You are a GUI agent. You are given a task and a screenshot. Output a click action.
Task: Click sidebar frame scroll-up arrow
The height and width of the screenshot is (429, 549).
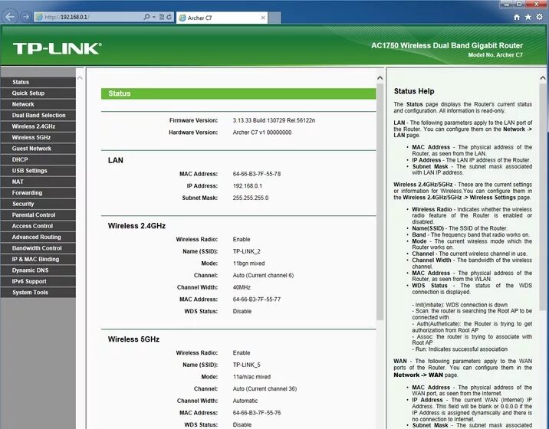point(80,77)
